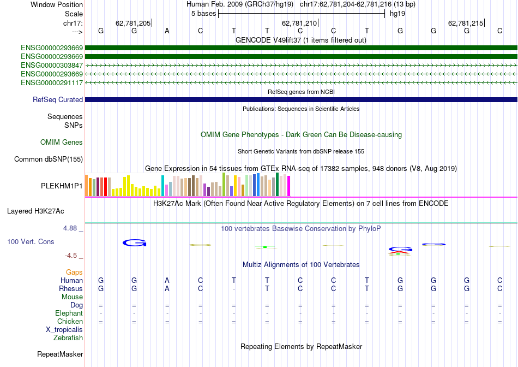Click the A base in the Rhesus row

167,288
